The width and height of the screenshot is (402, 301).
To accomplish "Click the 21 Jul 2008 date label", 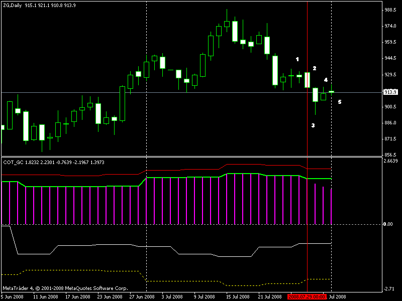I will pos(270,297).
